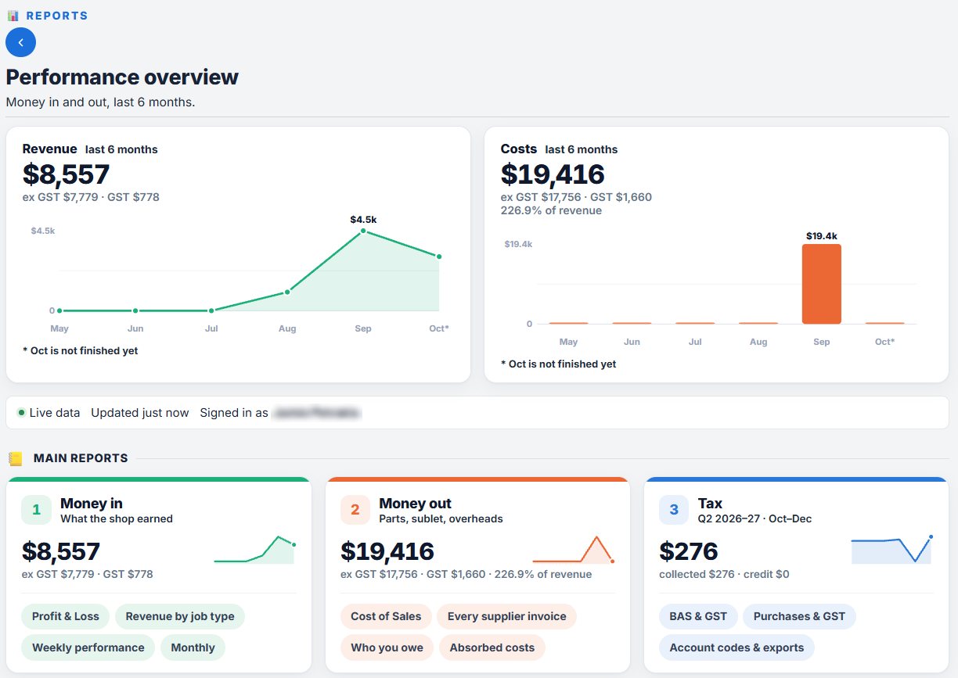Click 'collected $276 · credit $0' text
The height and width of the screenshot is (678, 958).
(724, 574)
